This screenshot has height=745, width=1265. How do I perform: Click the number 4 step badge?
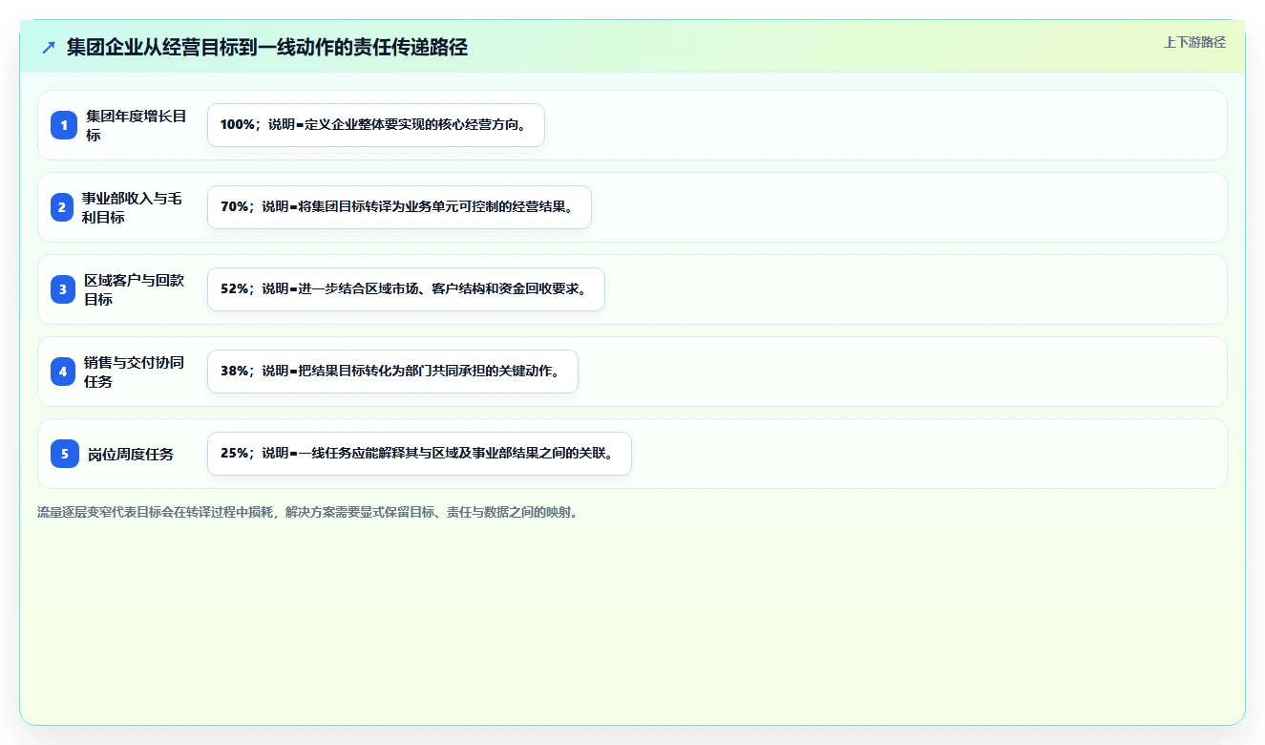tap(63, 372)
